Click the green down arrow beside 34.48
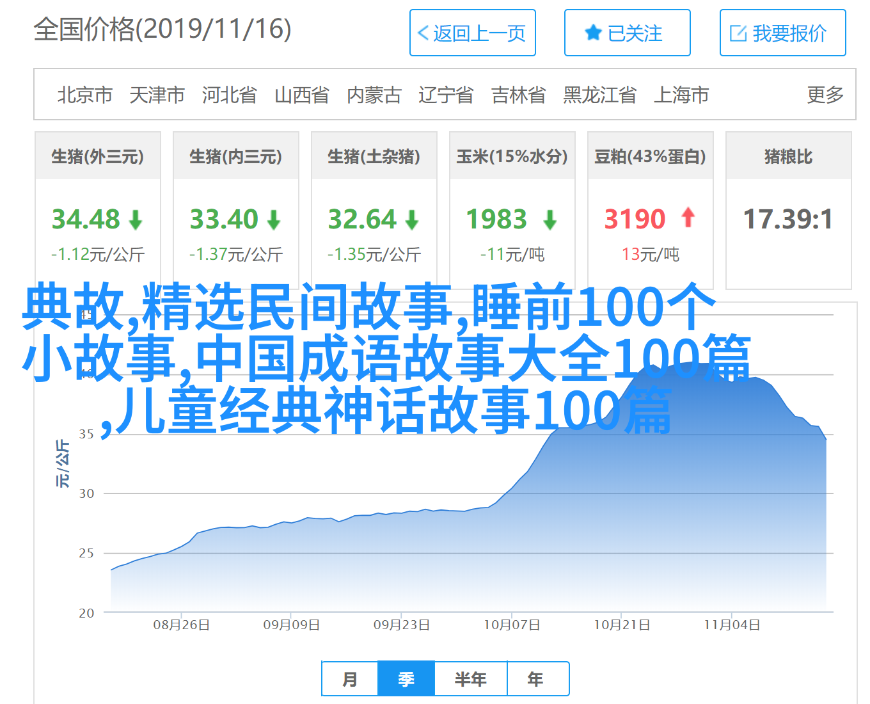Screen dimensions: 870x704 pos(136,220)
